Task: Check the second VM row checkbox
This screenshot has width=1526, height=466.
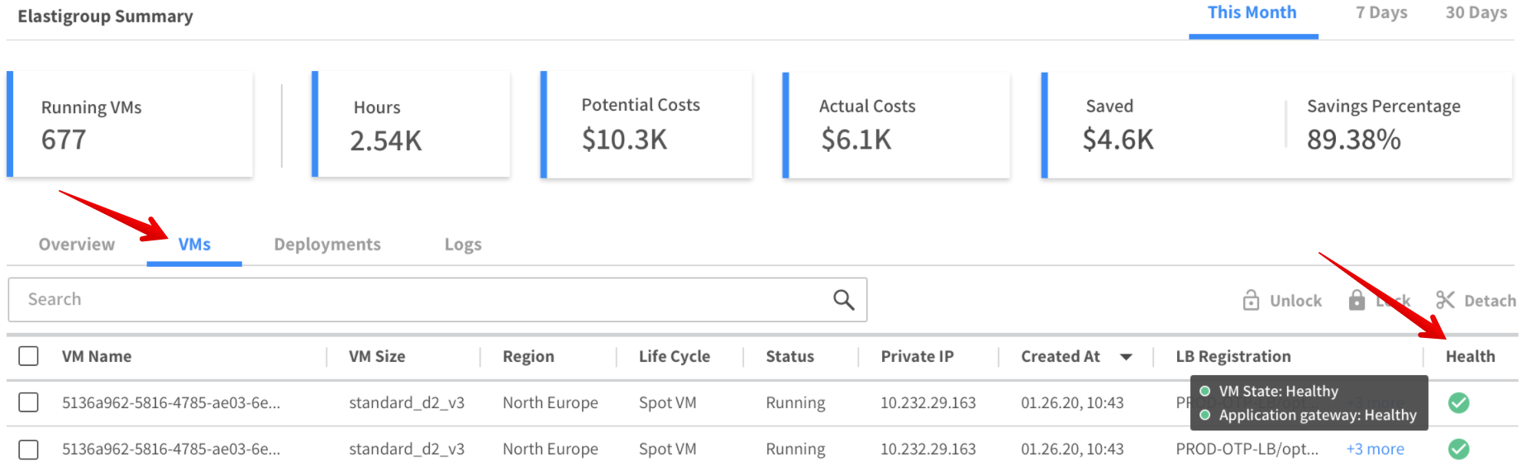Action: (x=29, y=449)
